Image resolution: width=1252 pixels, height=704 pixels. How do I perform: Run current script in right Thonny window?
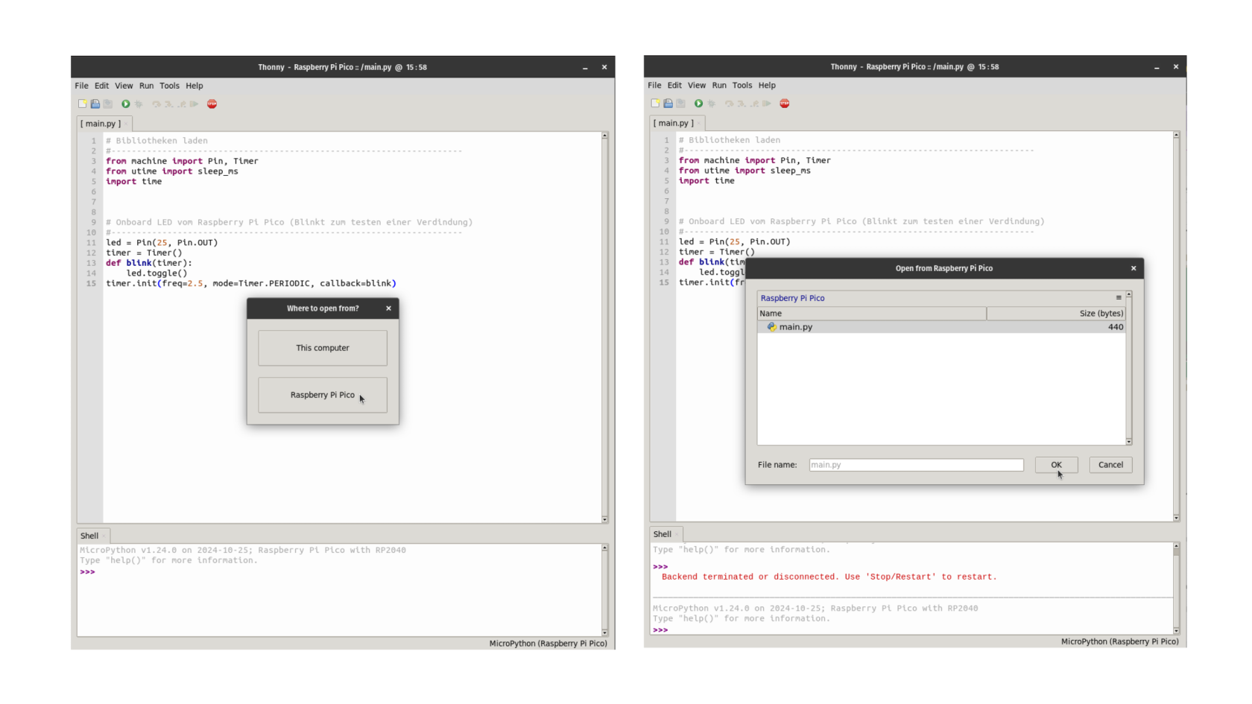pyautogui.click(x=698, y=104)
